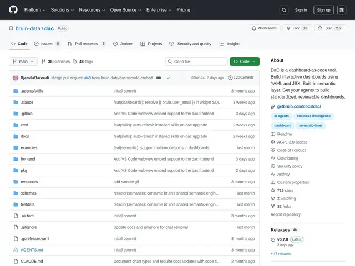Expand the Solutions menu
Screen dimensions: 355x266
point(62,10)
